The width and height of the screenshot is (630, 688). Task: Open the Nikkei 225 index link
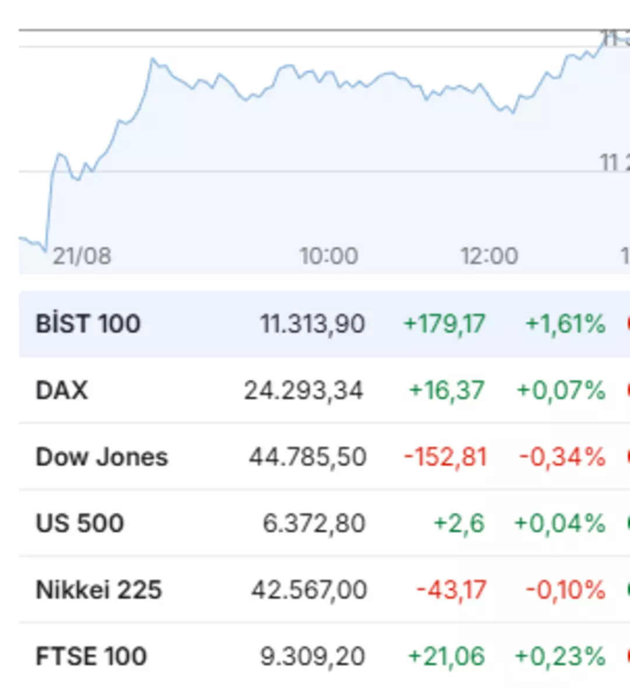(x=99, y=589)
